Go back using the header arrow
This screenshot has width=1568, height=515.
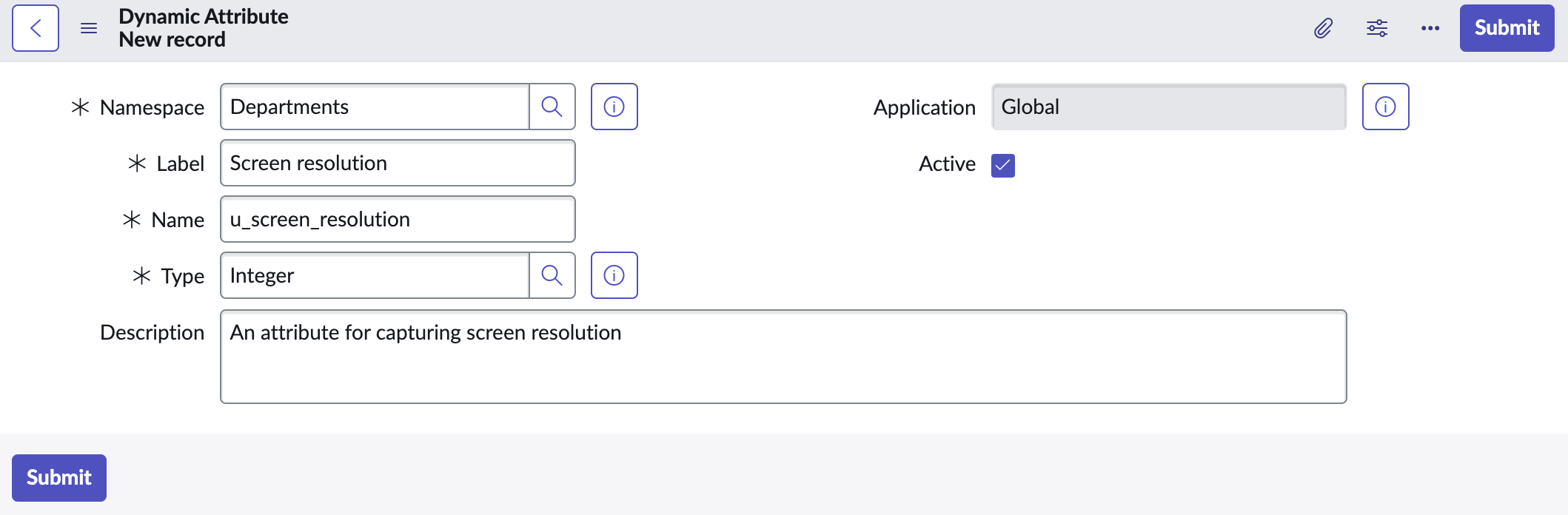coord(36,28)
